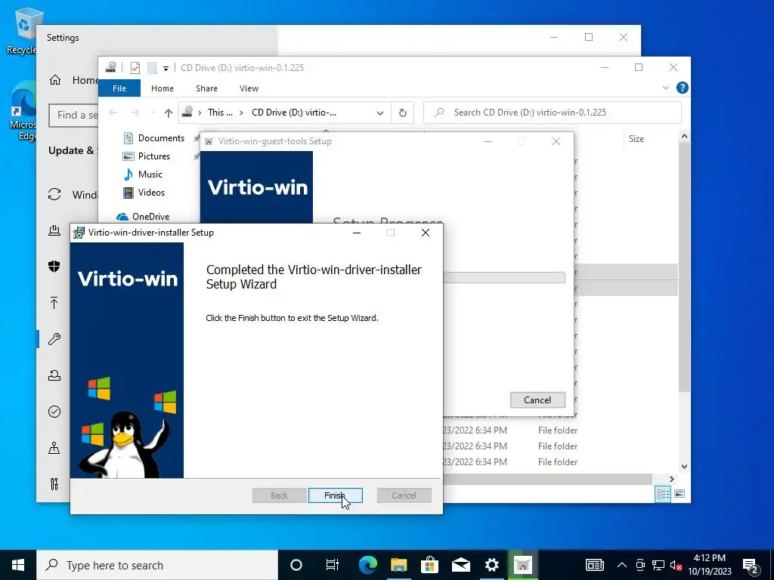Click Finish in Virtio-win-driver-installer Setup
Image resolution: width=774 pixels, height=580 pixels.
(335, 495)
